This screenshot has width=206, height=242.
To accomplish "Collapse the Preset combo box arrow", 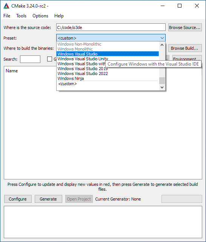I will click(162, 38).
